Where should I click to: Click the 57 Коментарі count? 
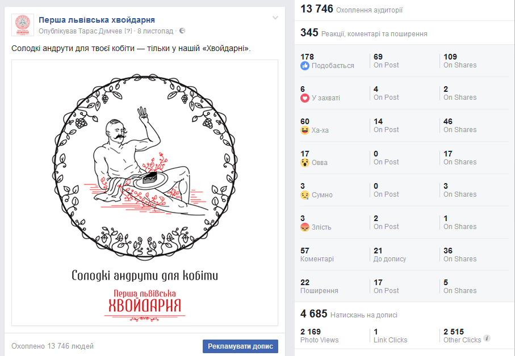[x=317, y=255]
